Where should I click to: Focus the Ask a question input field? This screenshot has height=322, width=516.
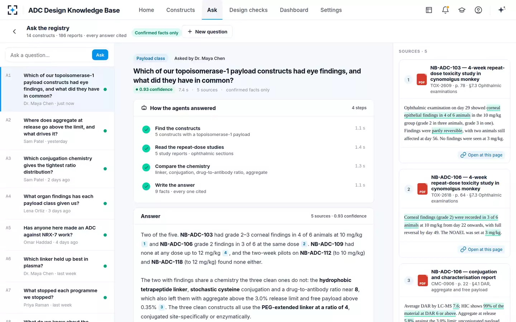pos(49,55)
